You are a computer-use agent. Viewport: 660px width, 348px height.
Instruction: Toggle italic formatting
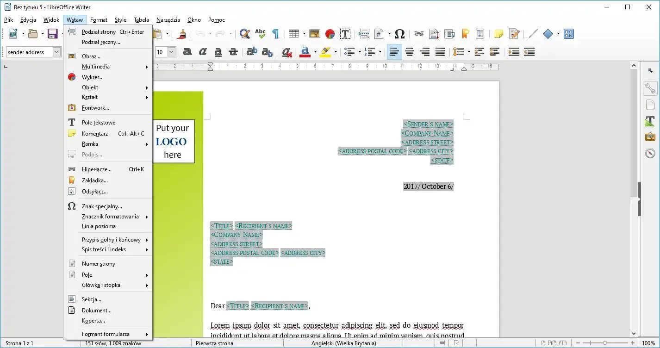point(203,52)
